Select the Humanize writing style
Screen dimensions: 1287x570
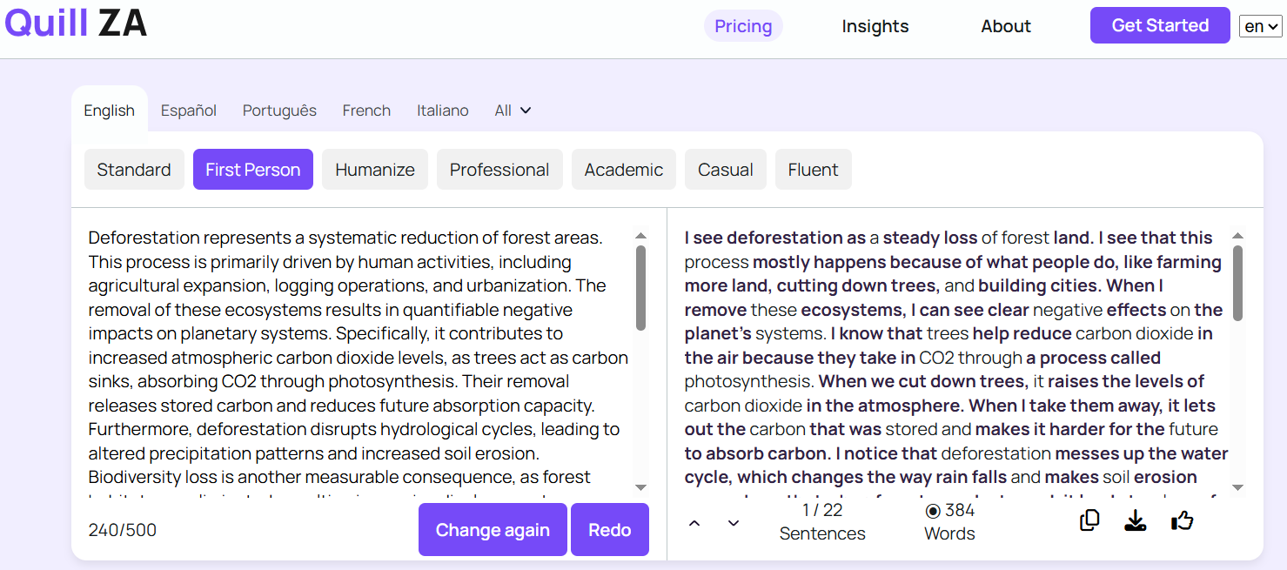(374, 169)
